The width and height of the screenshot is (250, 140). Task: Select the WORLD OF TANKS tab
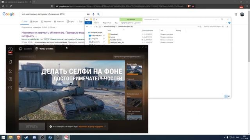tap(45, 49)
